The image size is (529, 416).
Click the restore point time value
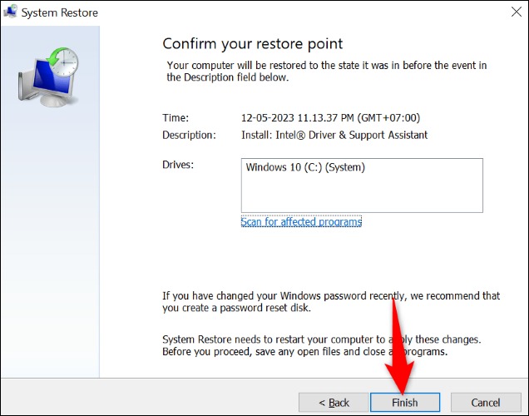coord(331,118)
